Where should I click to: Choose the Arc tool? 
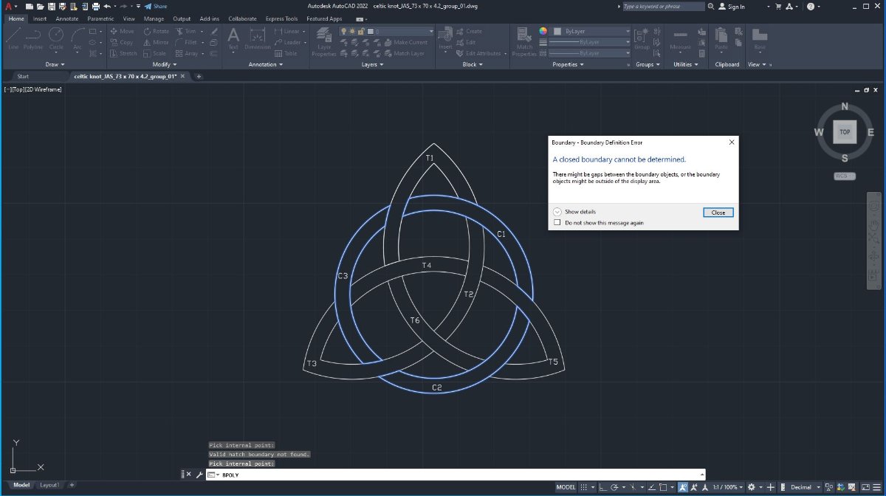click(x=77, y=38)
